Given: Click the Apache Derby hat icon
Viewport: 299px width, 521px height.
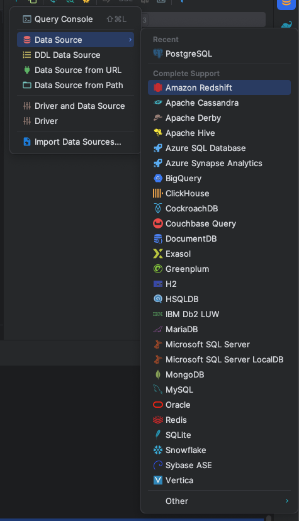Looking at the screenshot, I should (x=158, y=118).
